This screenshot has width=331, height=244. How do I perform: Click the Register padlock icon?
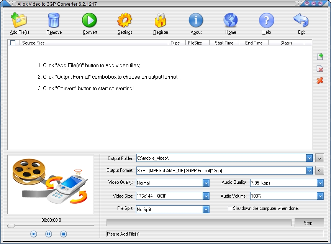click(x=161, y=20)
